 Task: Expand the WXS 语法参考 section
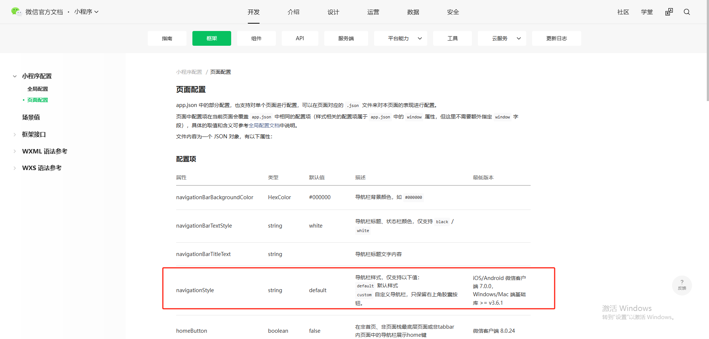coord(15,168)
